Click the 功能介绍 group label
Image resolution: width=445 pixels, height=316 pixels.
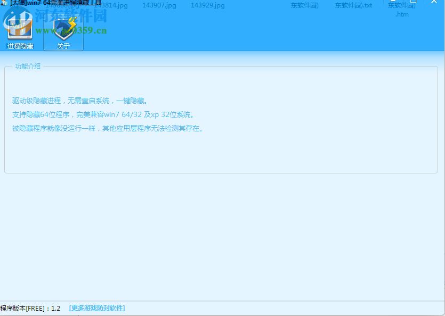point(28,66)
